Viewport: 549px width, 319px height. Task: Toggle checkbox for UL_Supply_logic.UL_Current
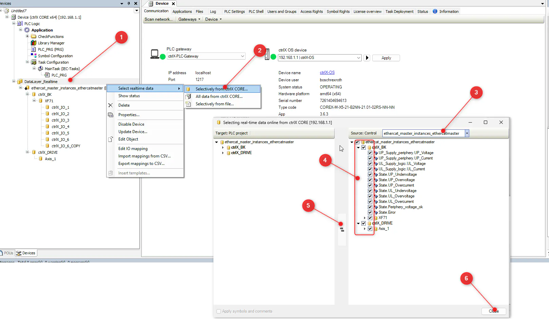click(370, 169)
